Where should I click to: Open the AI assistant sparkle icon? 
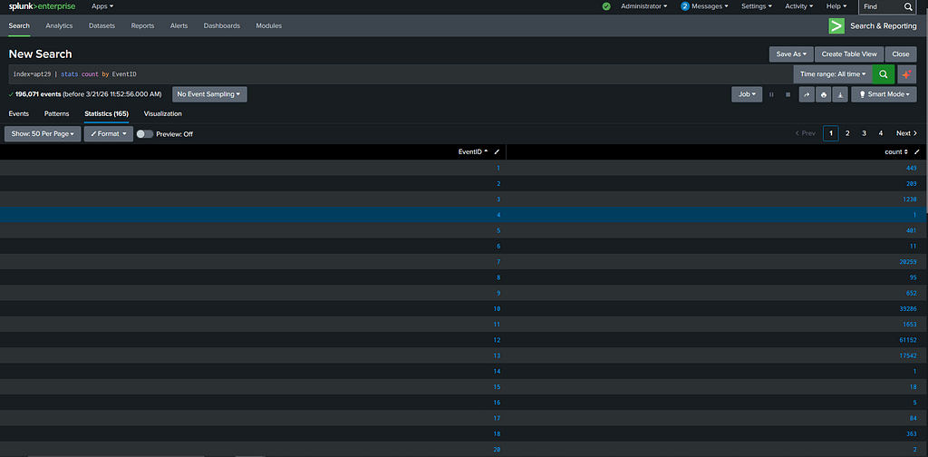click(x=906, y=73)
